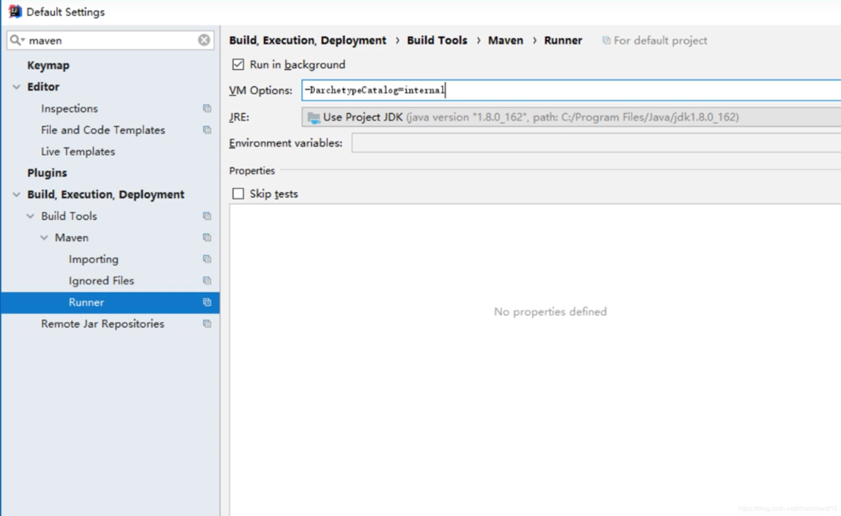The height and width of the screenshot is (516, 841).
Task: Click project icon beside Importing
Action: click(x=207, y=259)
